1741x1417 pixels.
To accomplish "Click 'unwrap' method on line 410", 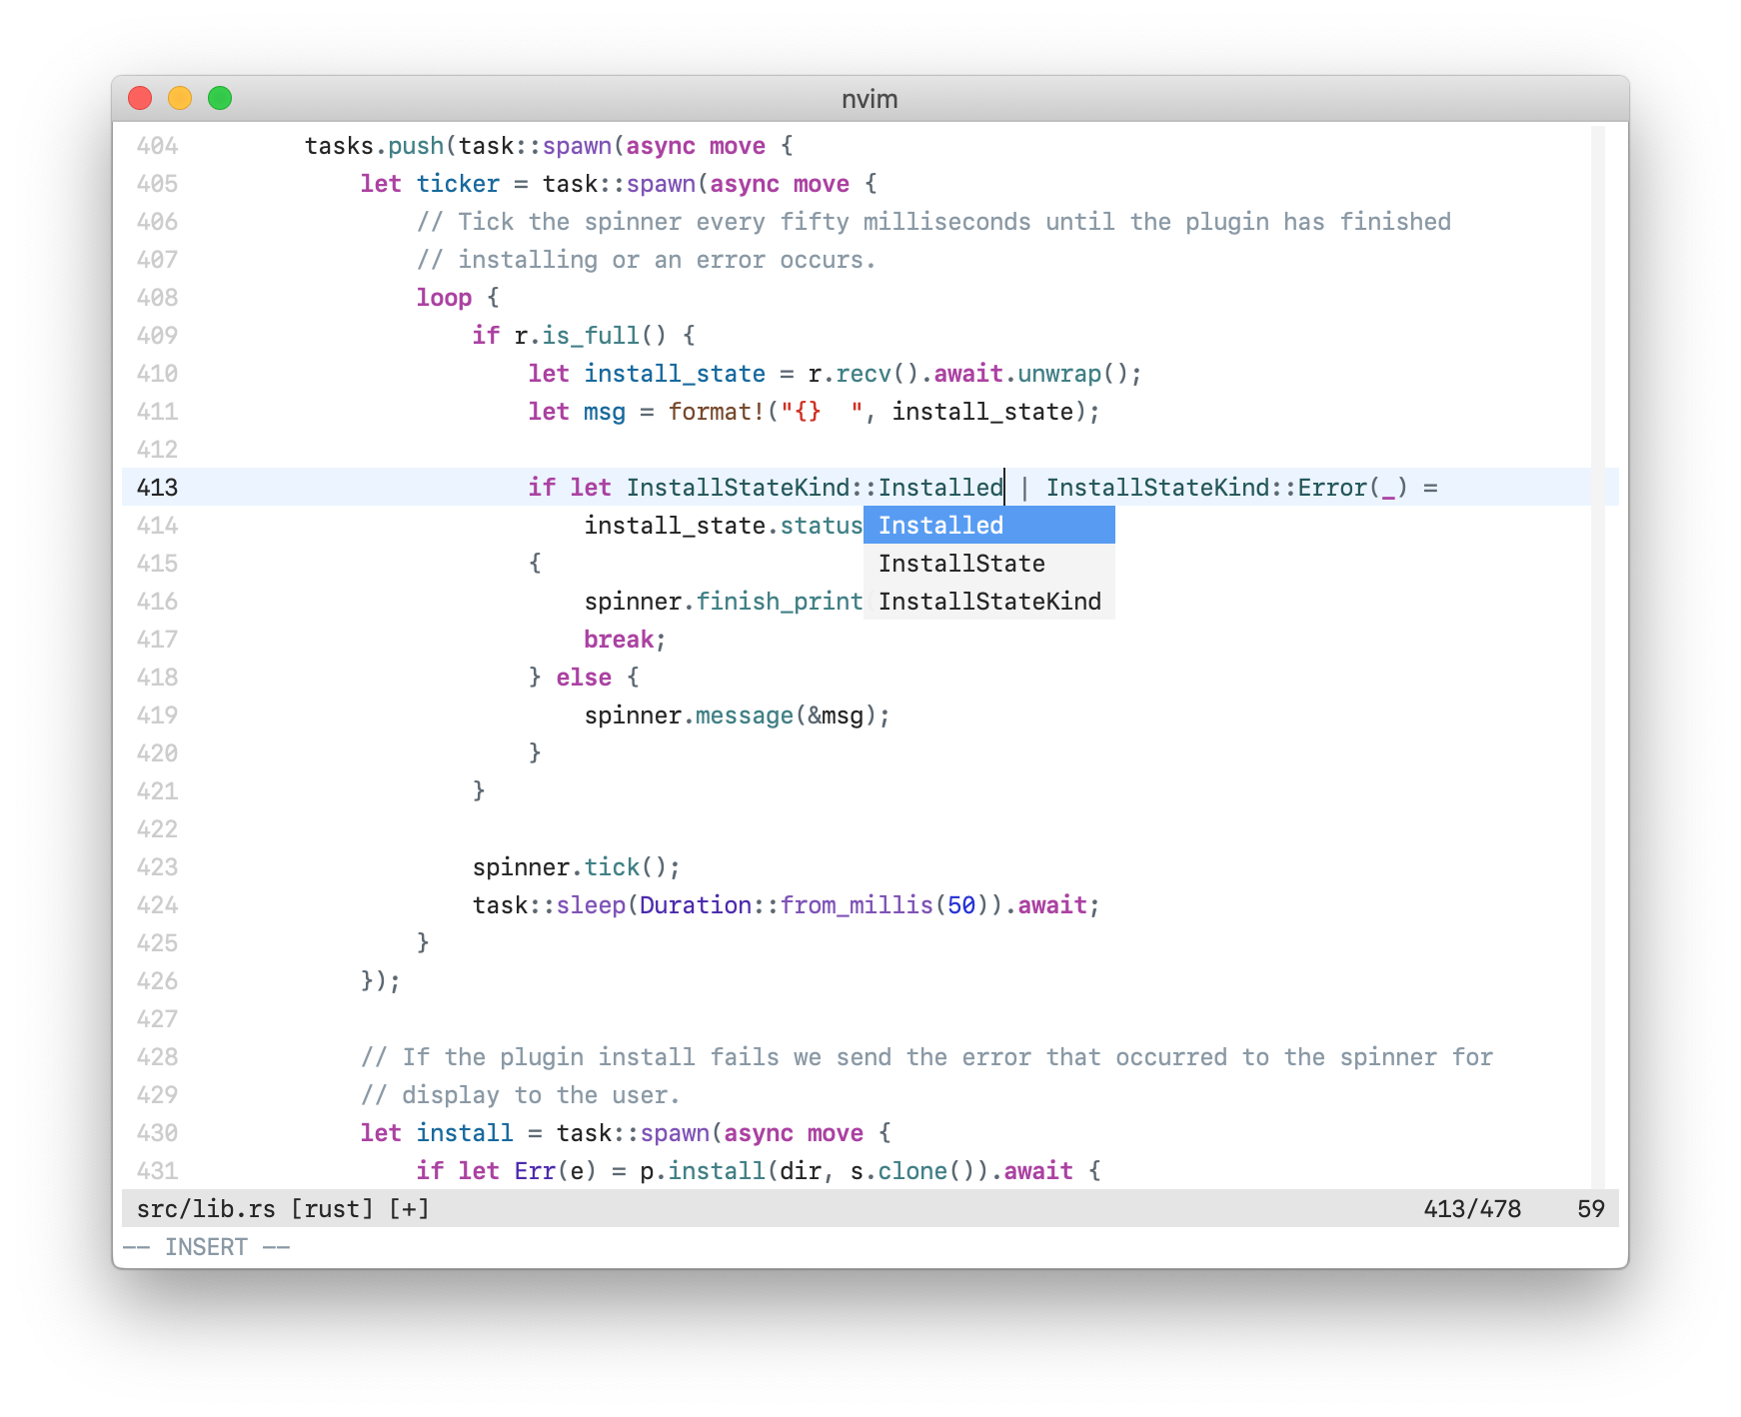I will [x=1058, y=374].
